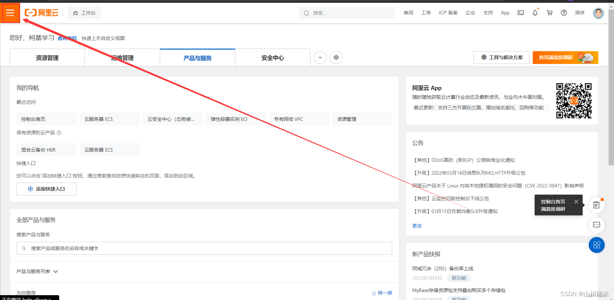Switch to the 运维管理 tab
The image size is (614, 300).
pyautogui.click(x=122, y=58)
